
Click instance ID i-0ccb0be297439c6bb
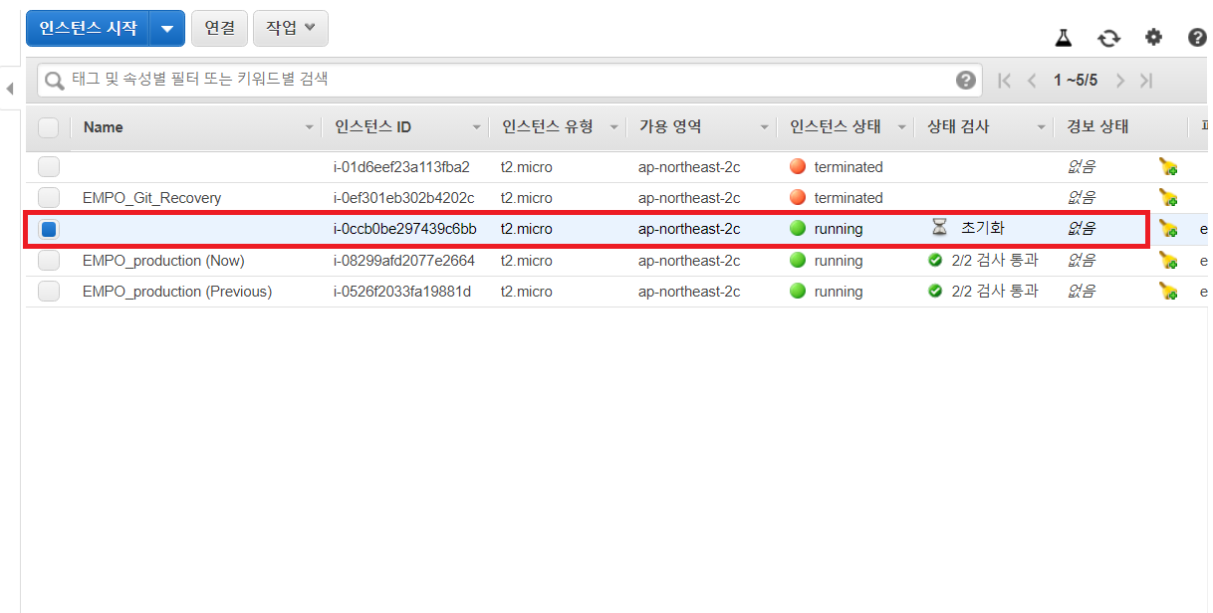pyautogui.click(x=404, y=229)
